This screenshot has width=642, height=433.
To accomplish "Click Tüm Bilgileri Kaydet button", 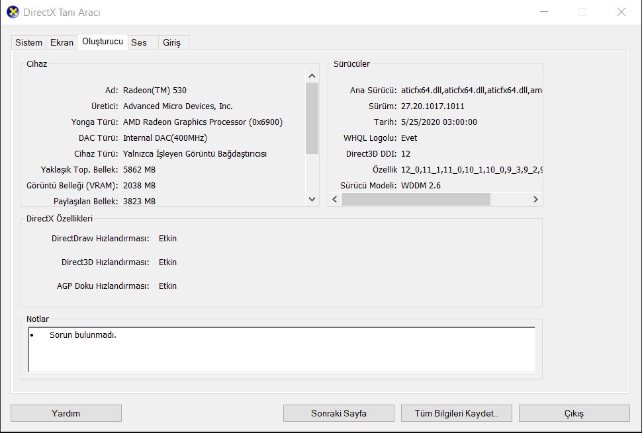I will (457, 413).
